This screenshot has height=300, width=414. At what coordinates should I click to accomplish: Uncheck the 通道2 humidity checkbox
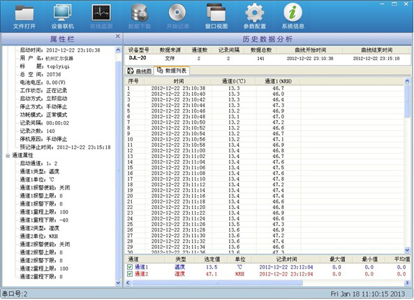click(130, 274)
